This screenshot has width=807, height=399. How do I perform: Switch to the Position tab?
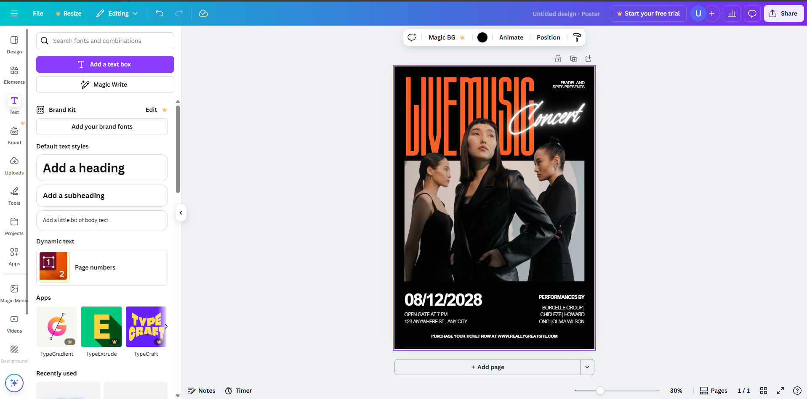click(548, 37)
